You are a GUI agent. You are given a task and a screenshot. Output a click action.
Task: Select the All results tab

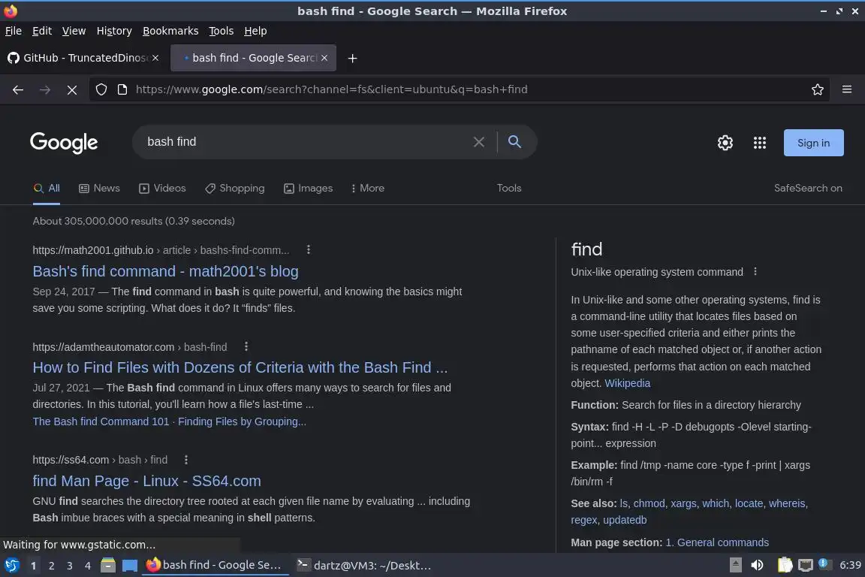(47, 189)
